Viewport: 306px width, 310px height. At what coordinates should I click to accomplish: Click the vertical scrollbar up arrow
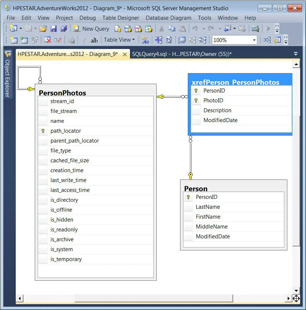pyautogui.click(x=296, y=64)
